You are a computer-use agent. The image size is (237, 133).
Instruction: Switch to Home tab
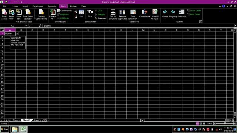pos(15,6)
